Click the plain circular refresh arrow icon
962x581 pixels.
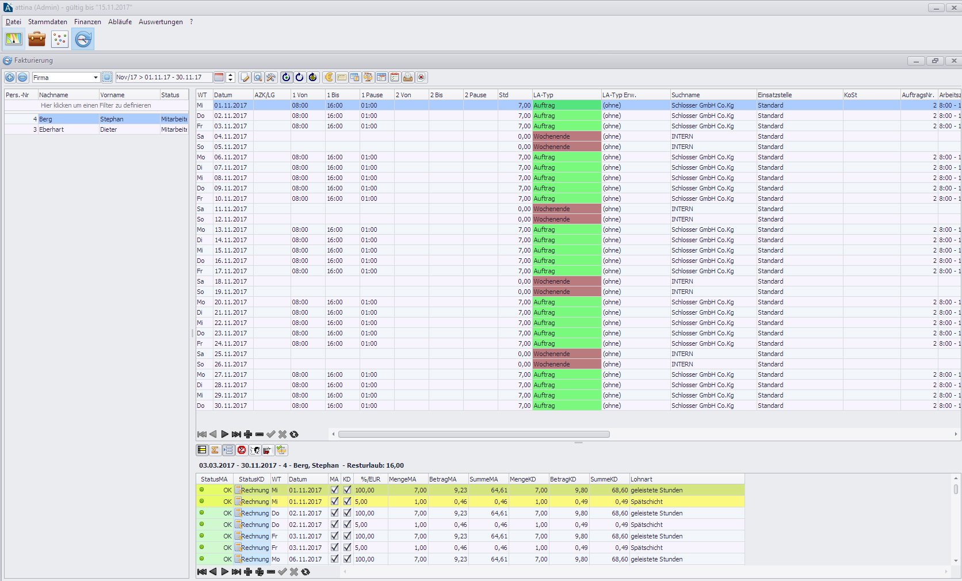tap(299, 77)
